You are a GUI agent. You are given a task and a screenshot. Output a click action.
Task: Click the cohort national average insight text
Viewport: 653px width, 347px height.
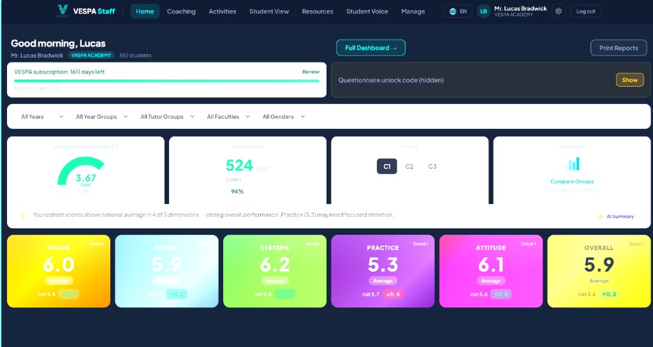tap(213, 215)
